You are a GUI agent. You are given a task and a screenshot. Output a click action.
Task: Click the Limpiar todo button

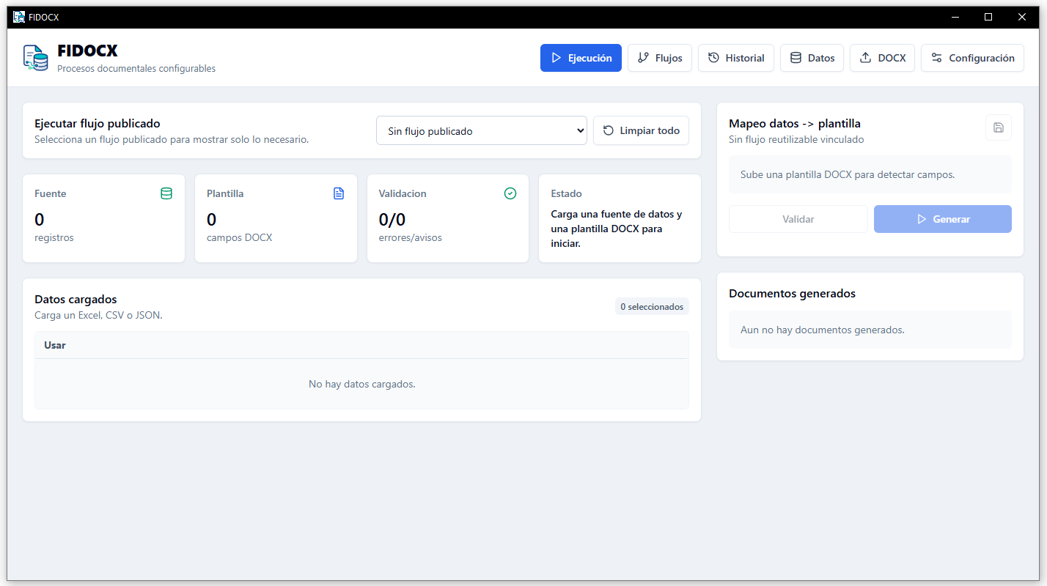[641, 130]
